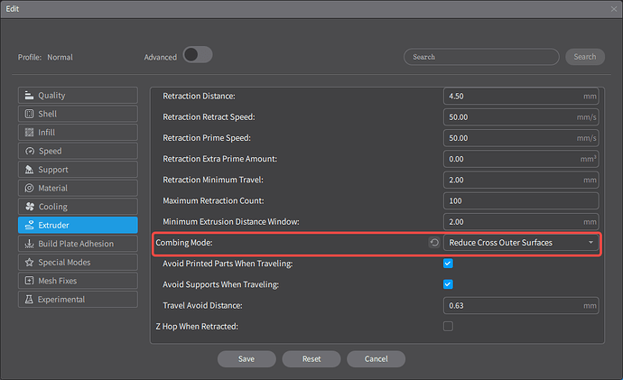Toggle the Advanced switch
623x380 pixels.
(197, 56)
